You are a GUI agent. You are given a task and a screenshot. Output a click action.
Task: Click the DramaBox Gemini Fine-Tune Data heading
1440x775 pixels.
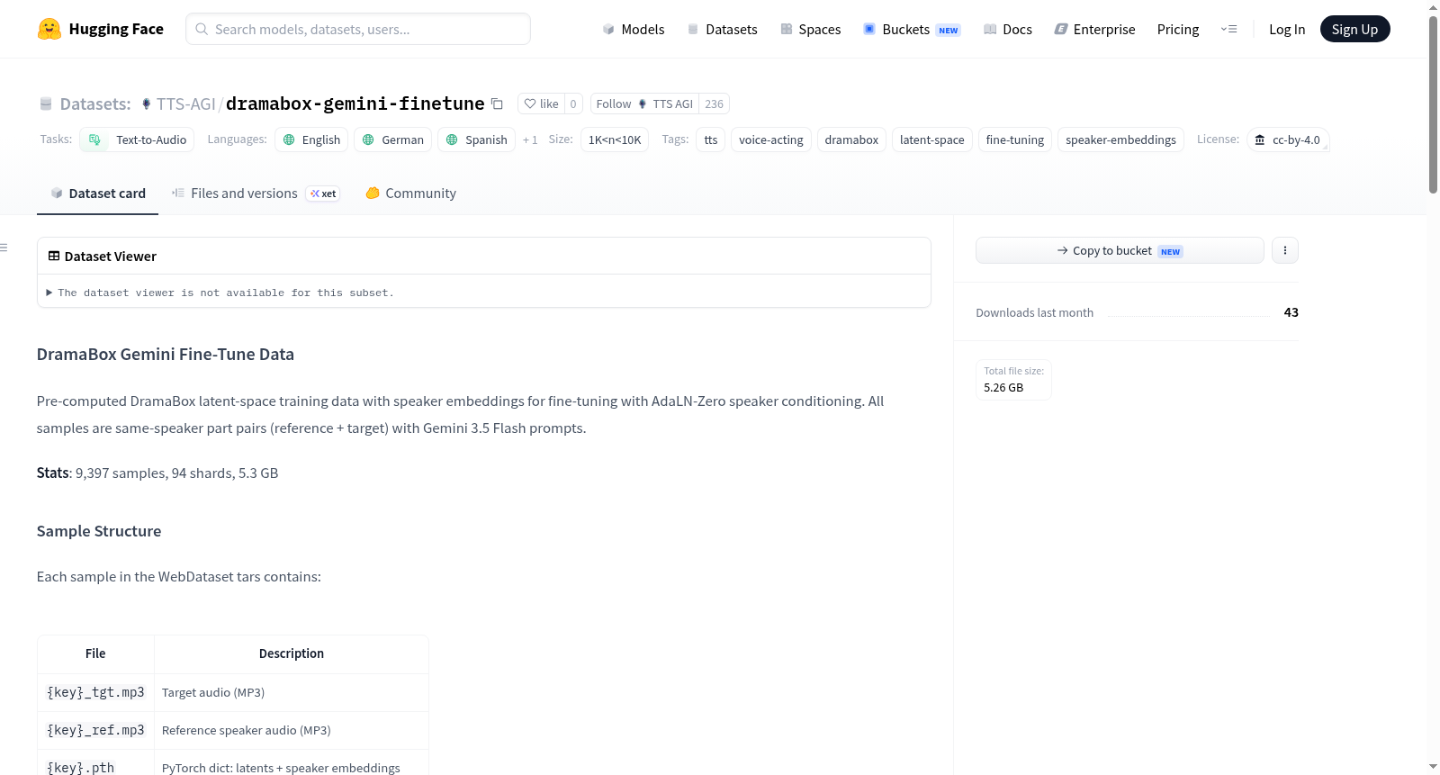pyautogui.click(x=166, y=355)
